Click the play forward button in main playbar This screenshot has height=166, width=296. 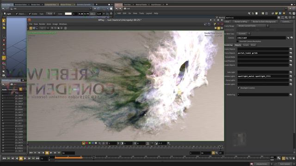pyautogui.click(x=25, y=159)
